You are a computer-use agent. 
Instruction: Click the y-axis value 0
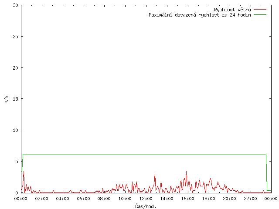[17, 193]
